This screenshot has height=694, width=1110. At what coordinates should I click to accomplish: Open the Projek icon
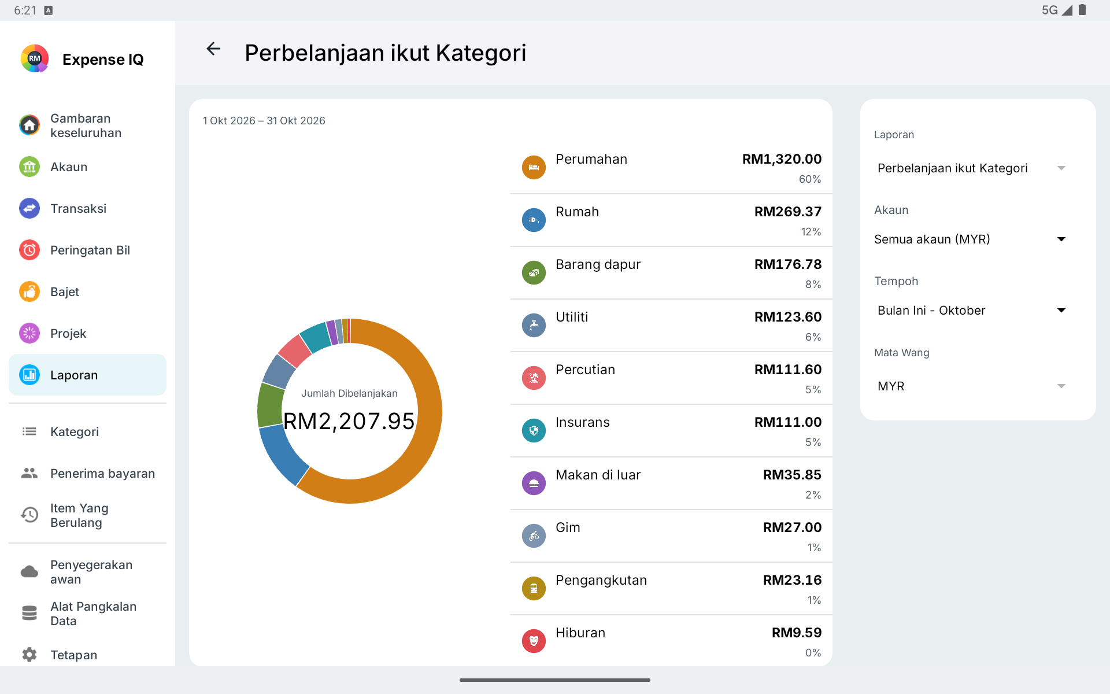29,334
